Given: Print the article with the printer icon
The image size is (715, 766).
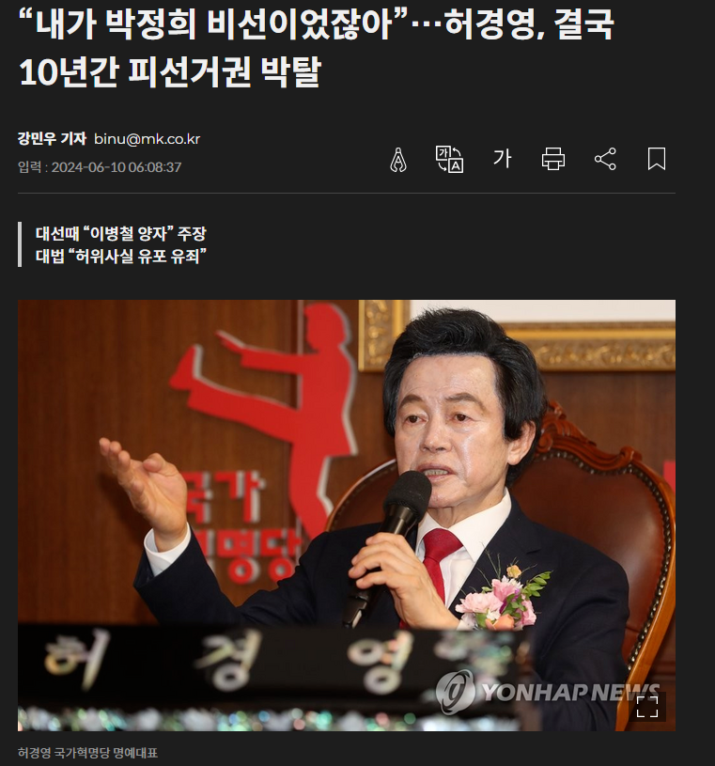Looking at the screenshot, I should pos(553,159).
